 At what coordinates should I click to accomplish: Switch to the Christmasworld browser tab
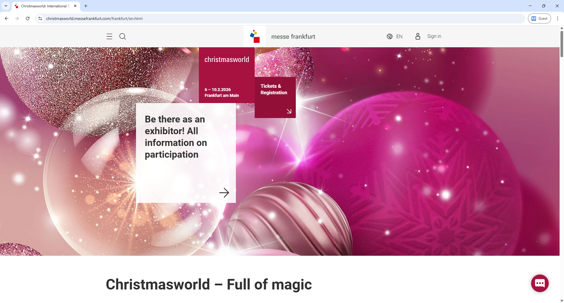[x=44, y=6]
